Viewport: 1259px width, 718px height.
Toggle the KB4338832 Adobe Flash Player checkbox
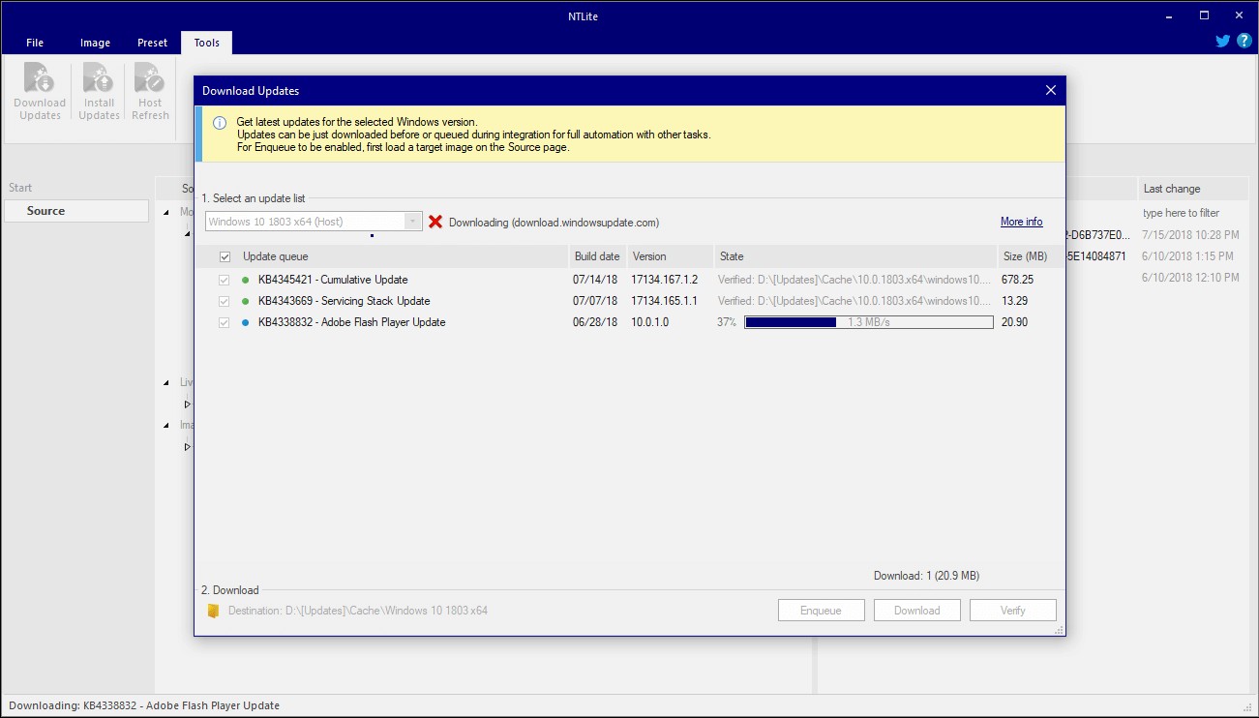[225, 322]
